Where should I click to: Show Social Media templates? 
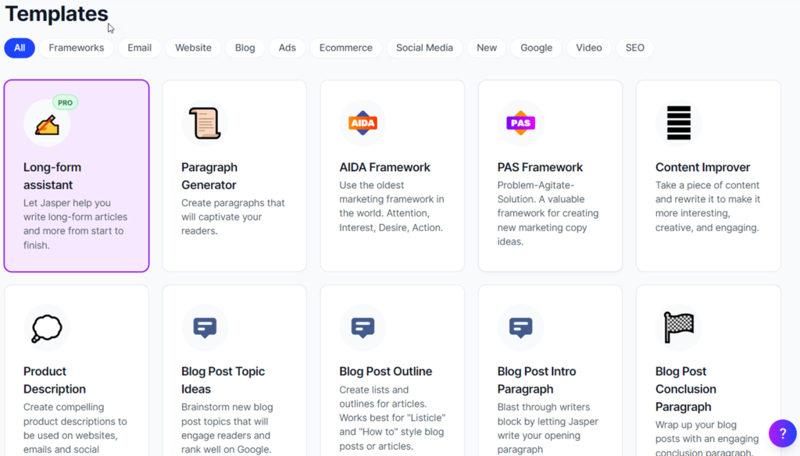coord(424,48)
